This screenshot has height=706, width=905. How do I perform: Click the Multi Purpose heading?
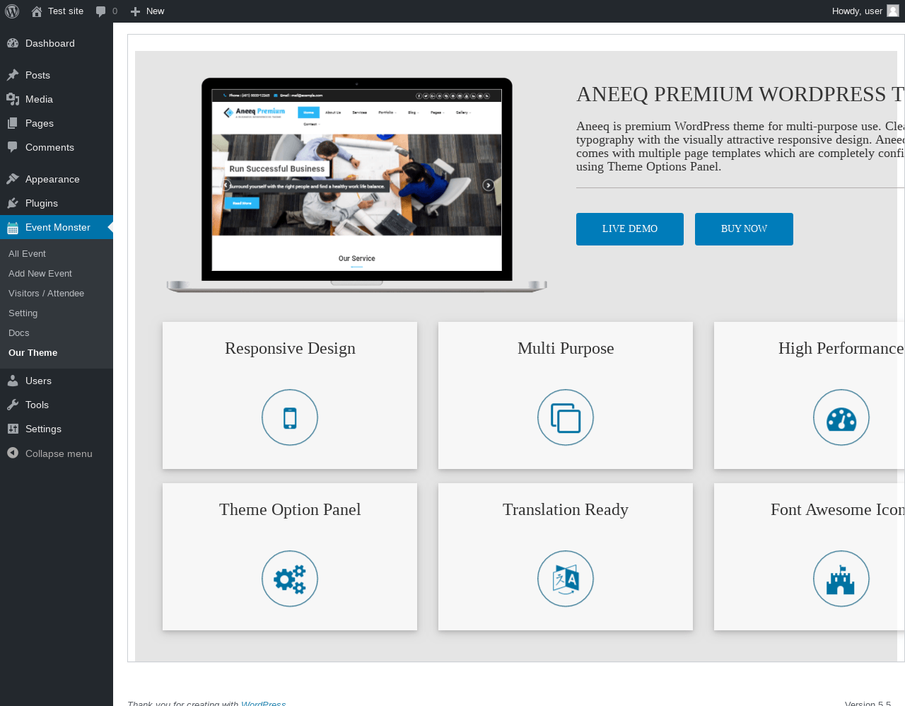coord(566,348)
